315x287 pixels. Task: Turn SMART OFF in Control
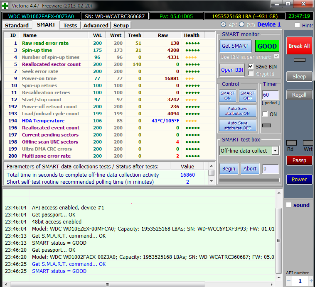(248, 96)
